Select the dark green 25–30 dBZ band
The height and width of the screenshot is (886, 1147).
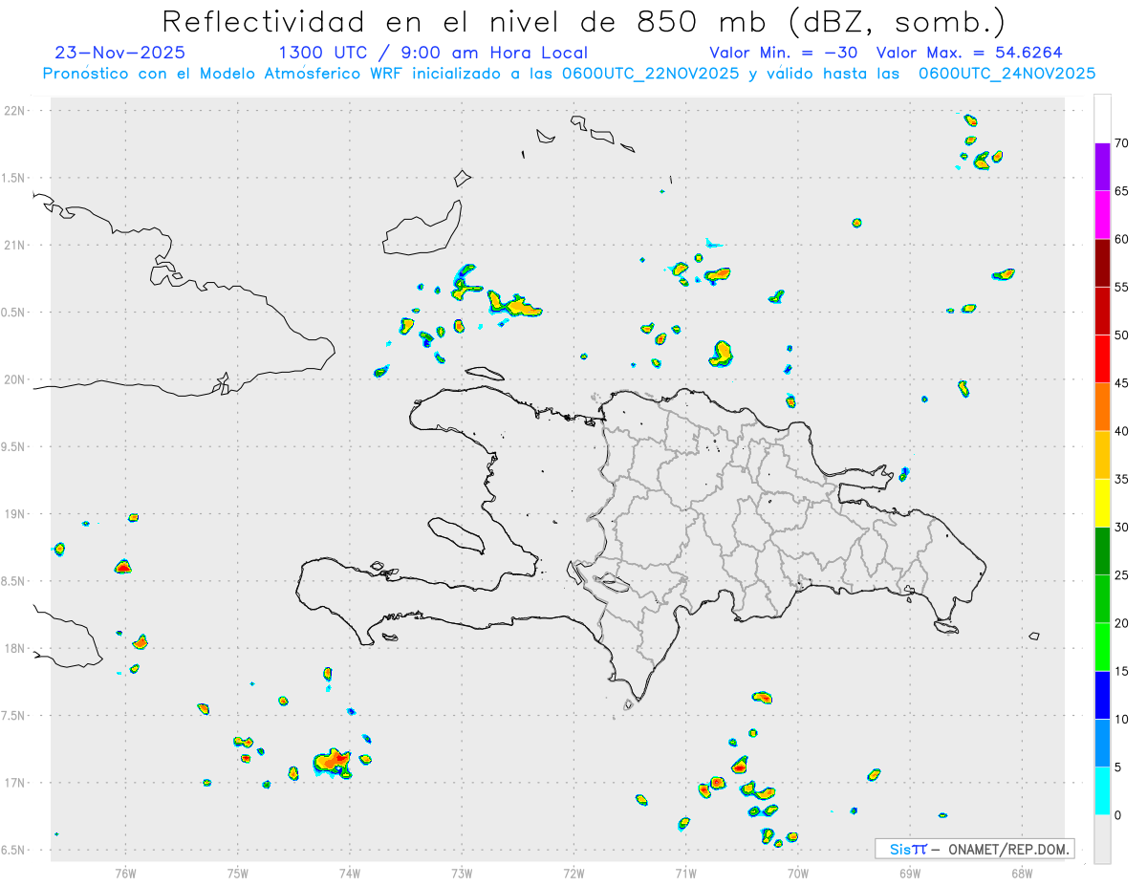click(x=1102, y=551)
